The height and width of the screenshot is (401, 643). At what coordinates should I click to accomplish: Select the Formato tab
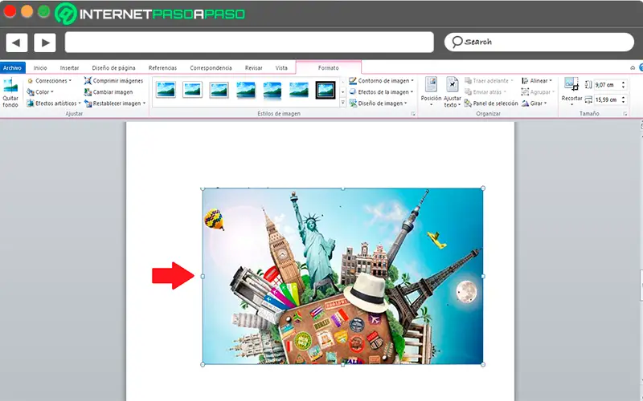coord(329,68)
